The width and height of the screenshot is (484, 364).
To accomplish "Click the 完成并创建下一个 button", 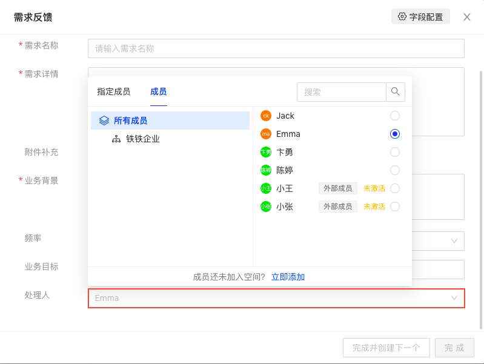I will coord(386,348).
